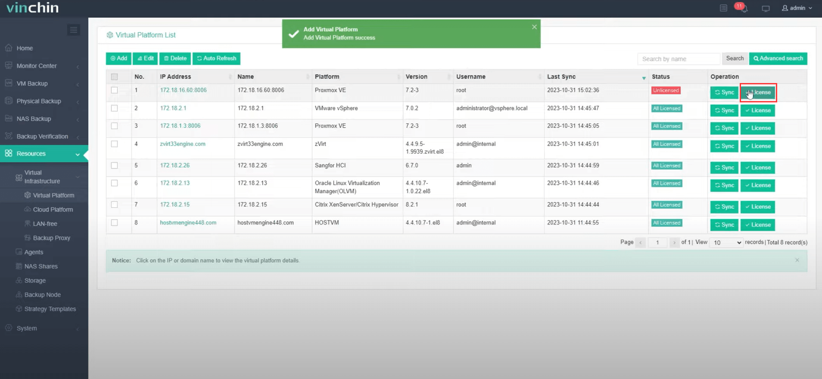Open the zvirt33engine.com platform link
The height and width of the screenshot is (379, 822).
[x=183, y=144]
